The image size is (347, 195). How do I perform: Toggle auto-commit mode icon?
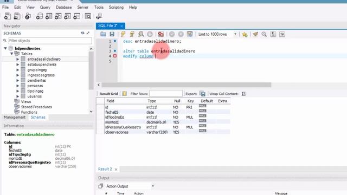[190, 34]
